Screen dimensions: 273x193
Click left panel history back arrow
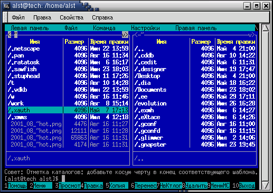(10, 35)
